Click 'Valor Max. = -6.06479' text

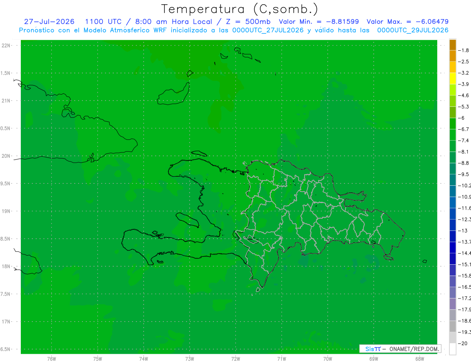pos(407,22)
